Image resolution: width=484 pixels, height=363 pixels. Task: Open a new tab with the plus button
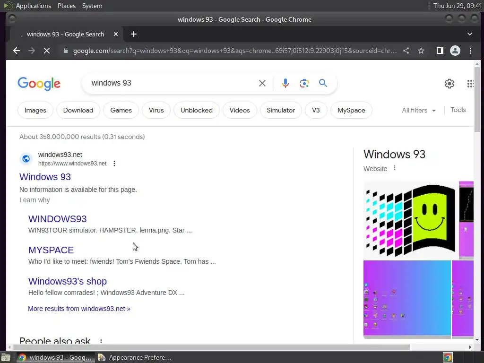click(134, 34)
